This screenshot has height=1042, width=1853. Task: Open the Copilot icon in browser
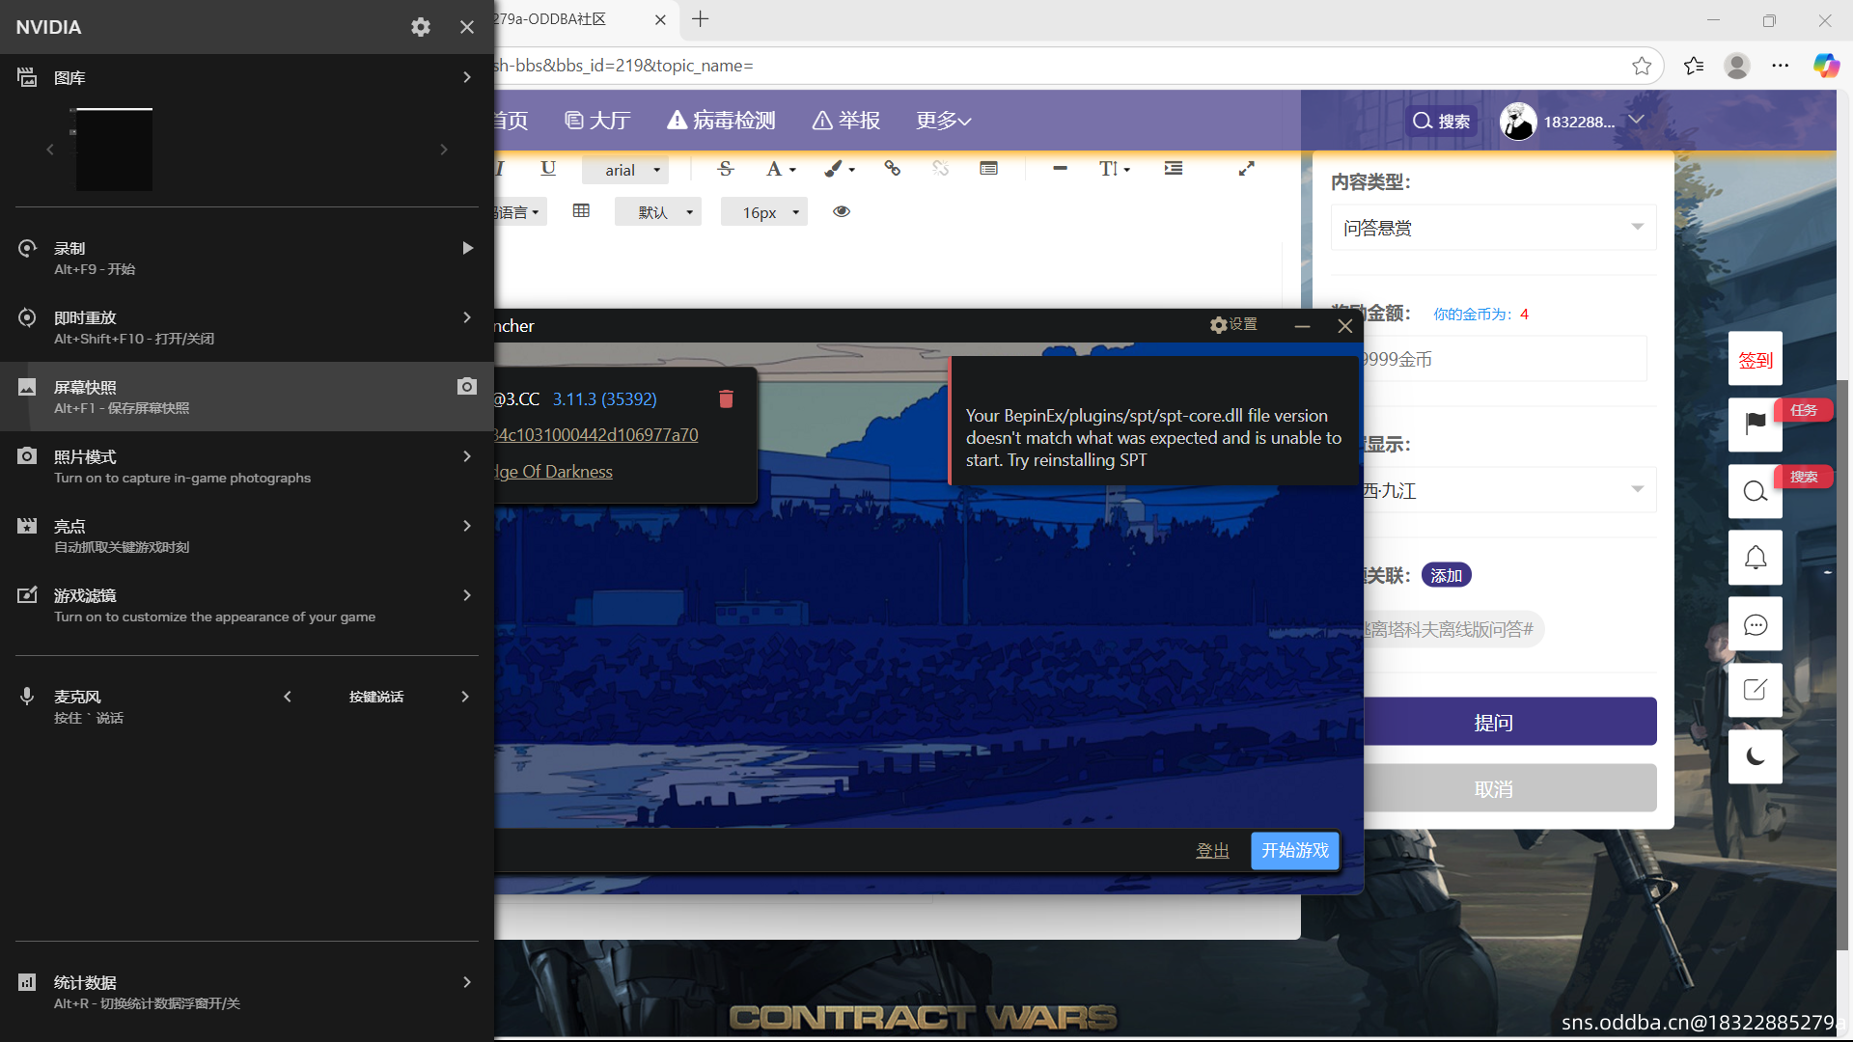tap(1826, 66)
